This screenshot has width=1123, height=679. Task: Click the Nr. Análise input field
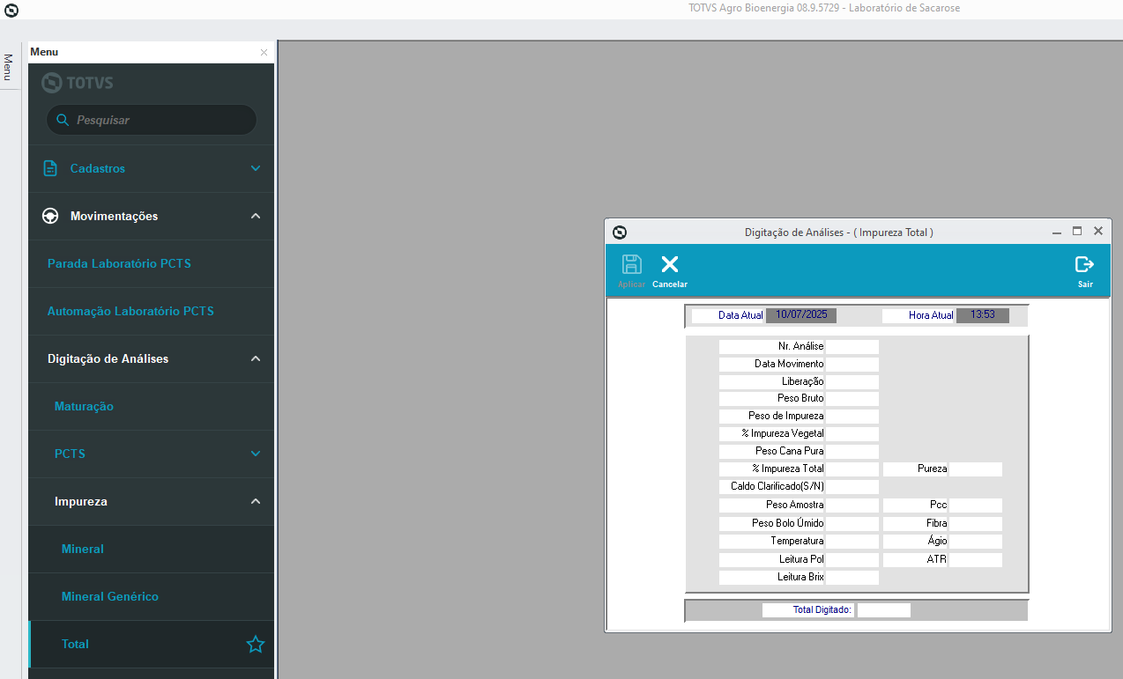852,347
